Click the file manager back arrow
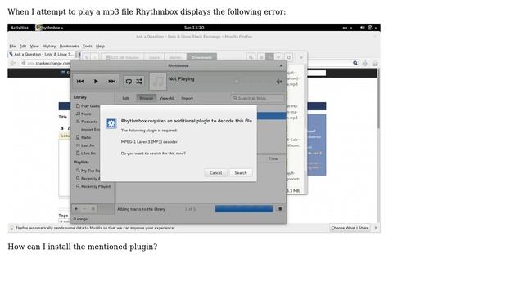This screenshot has height=294, width=524. [x=87, y=57]
